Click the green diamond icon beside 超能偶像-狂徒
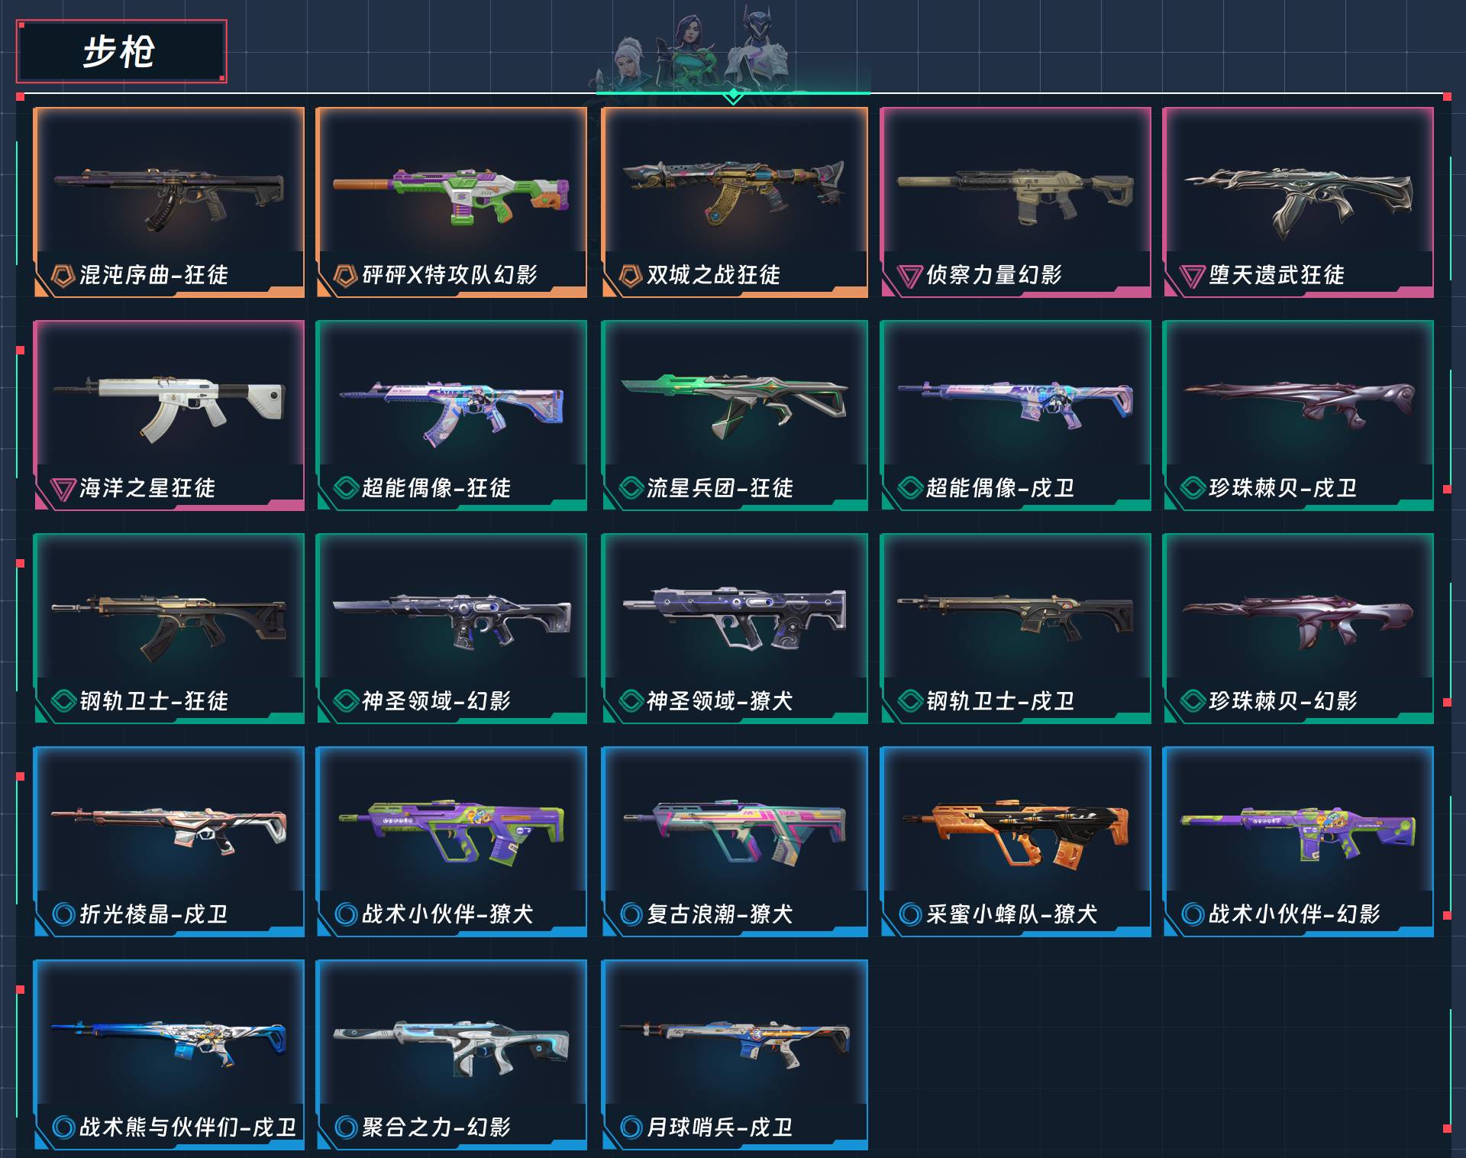Viewport: 1466px width, 1158px height. (346, 487)
